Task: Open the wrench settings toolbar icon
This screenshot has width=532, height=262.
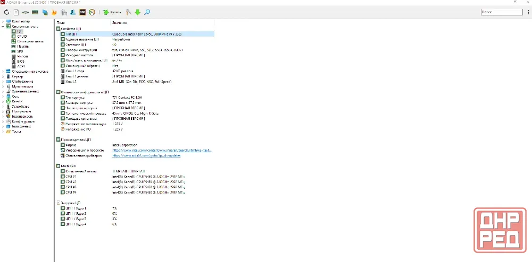Action: coord(128,12)
